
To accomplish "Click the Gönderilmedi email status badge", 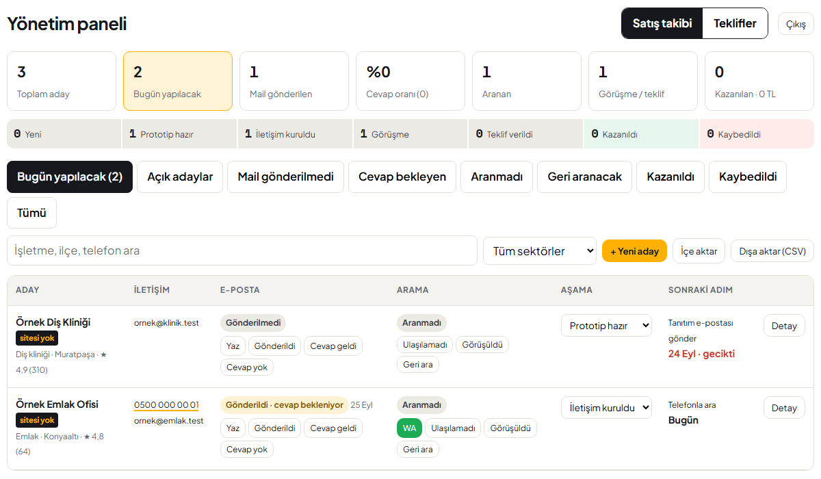I will point(253,323).
